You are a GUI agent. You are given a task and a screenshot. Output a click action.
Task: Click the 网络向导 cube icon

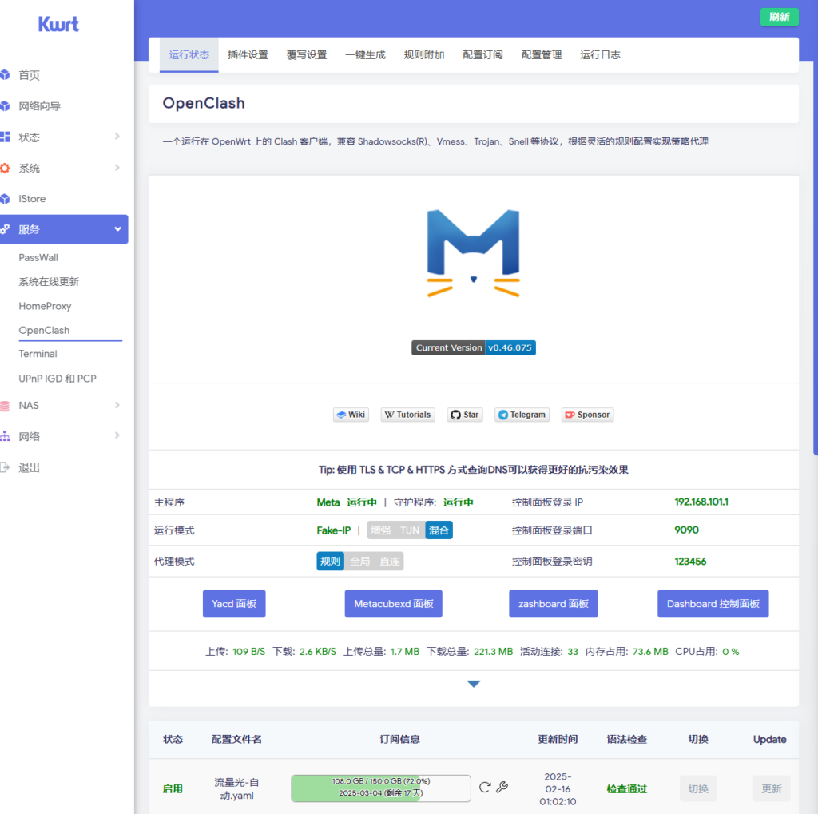(6, 106)
